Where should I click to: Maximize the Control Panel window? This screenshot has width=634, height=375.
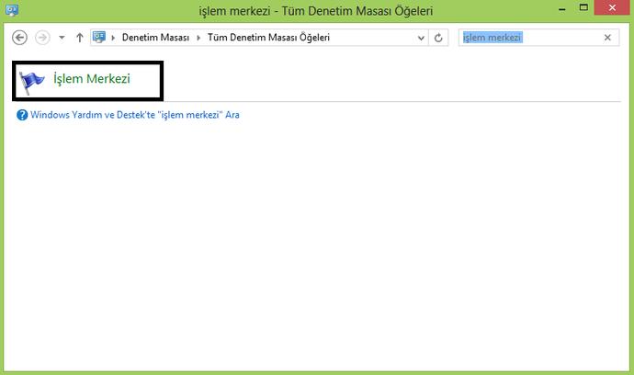pos(583,7)
